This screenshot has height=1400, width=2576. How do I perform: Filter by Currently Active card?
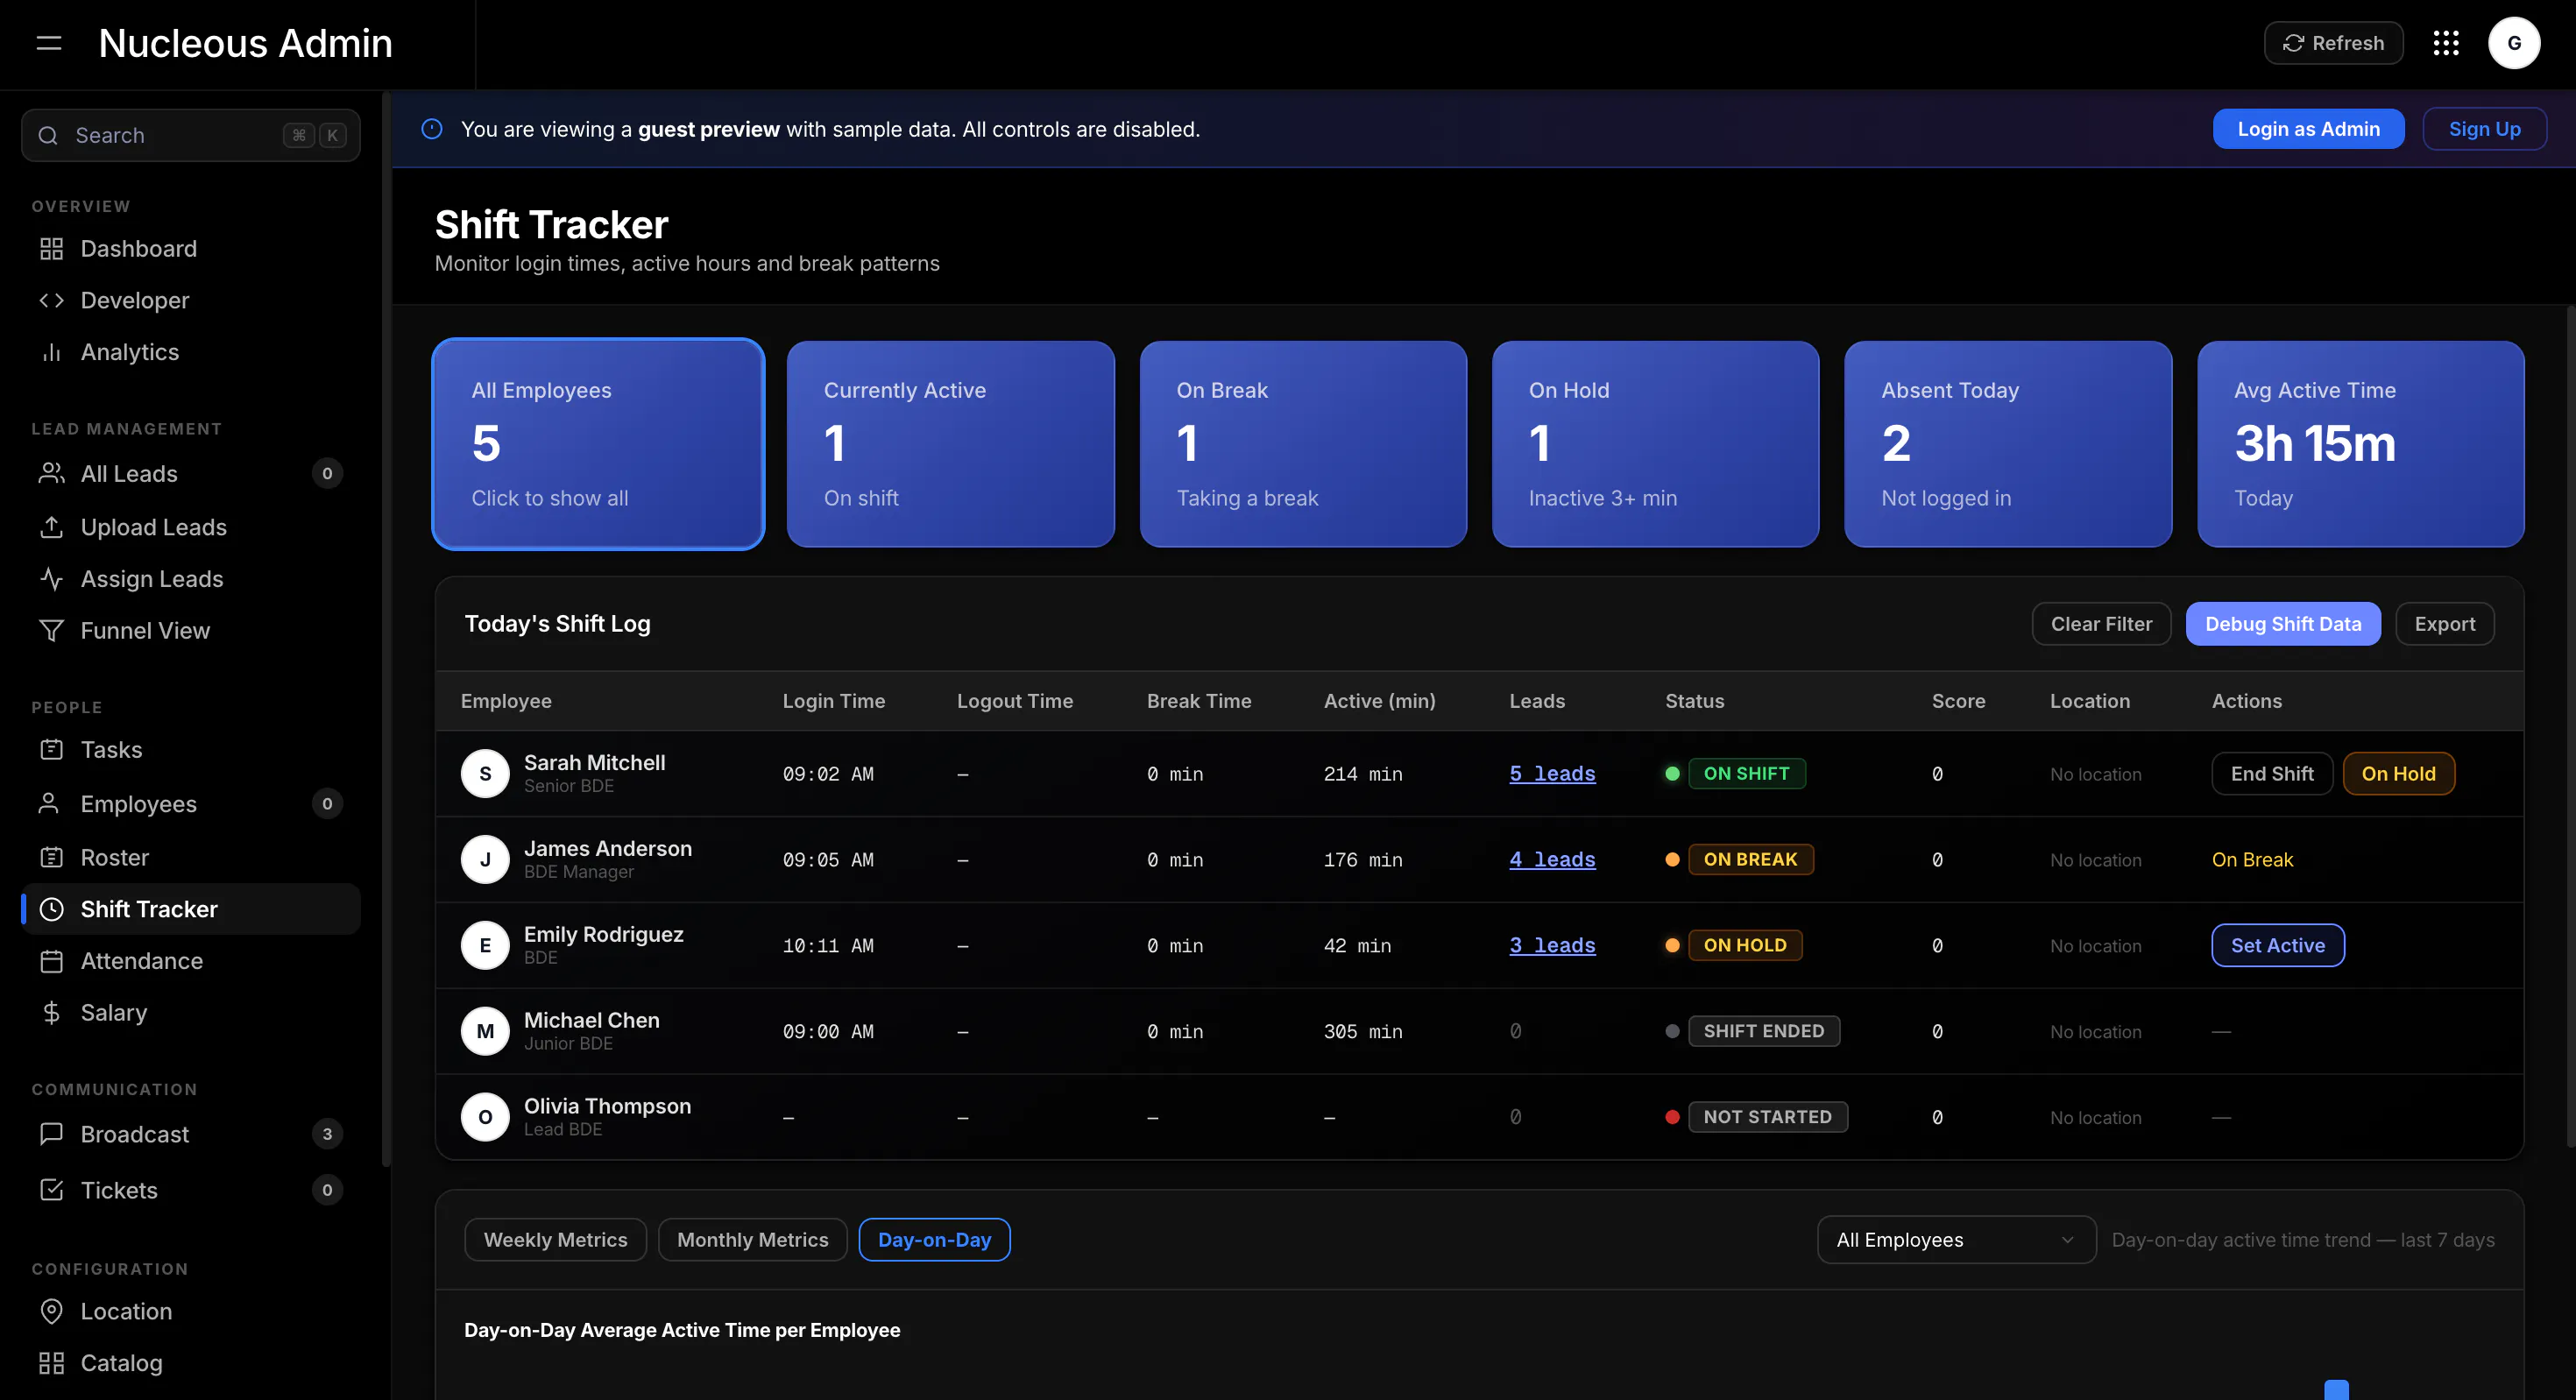(950, 444)
